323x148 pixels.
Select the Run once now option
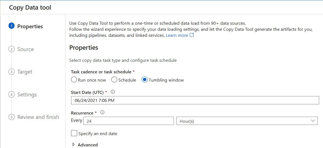point(74,80)
